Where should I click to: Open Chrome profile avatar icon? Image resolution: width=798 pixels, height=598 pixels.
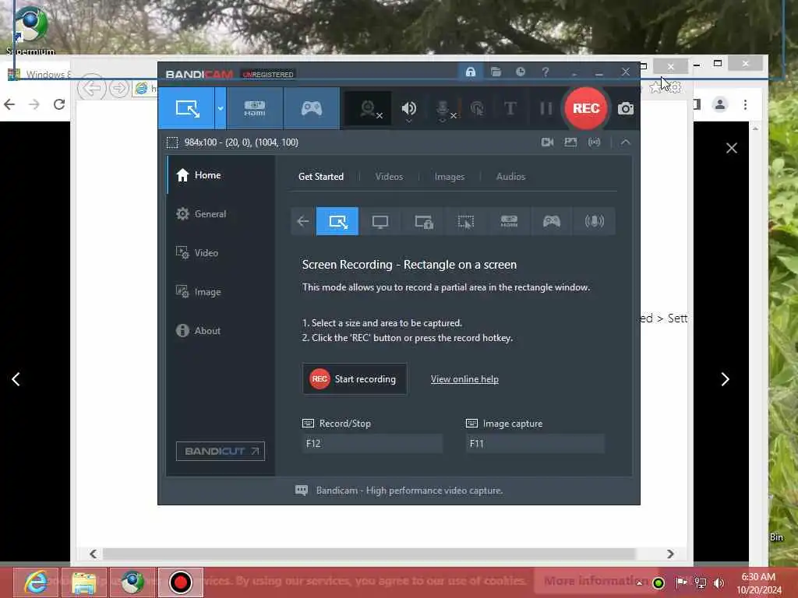click(719, 105)
